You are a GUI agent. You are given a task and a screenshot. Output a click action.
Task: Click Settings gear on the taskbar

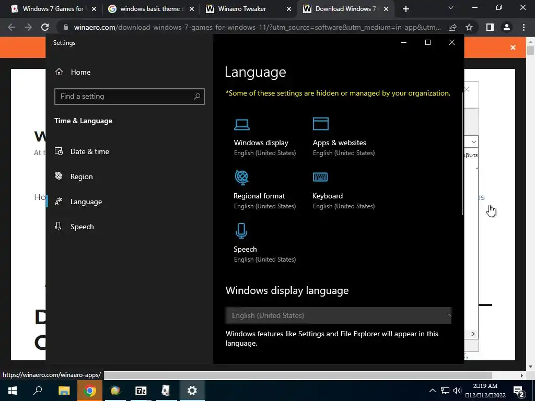(x=192, y=391)
